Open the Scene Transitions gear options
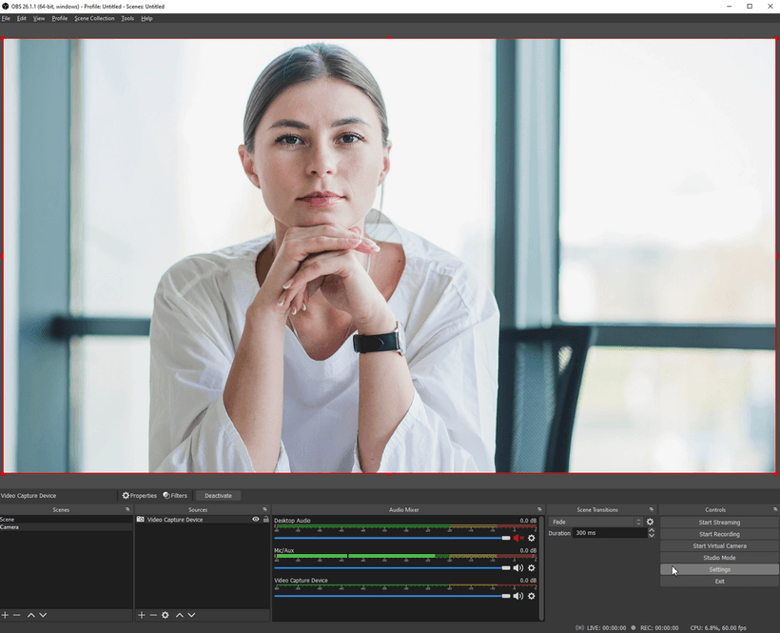Image resolution: width=780 pixels, height=633 pixels. coord(650,522)
